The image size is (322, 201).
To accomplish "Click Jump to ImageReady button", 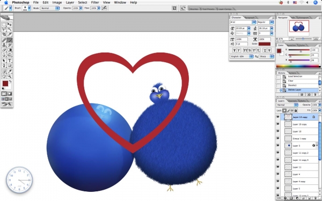I will pyautogui.click(x=7, y=104).
